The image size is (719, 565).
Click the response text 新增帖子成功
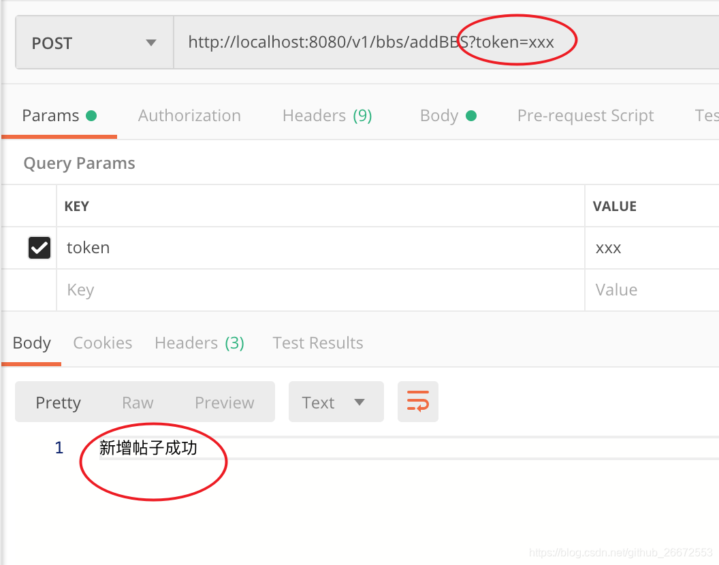point(148,448)
